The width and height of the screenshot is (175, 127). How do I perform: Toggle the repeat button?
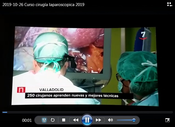pos(53,120)
